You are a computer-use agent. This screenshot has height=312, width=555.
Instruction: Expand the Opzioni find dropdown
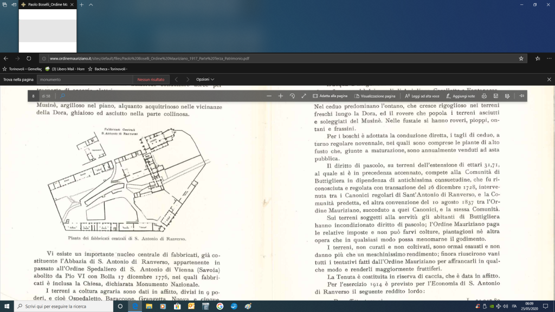pyautogui.click(x=205, y=80)
